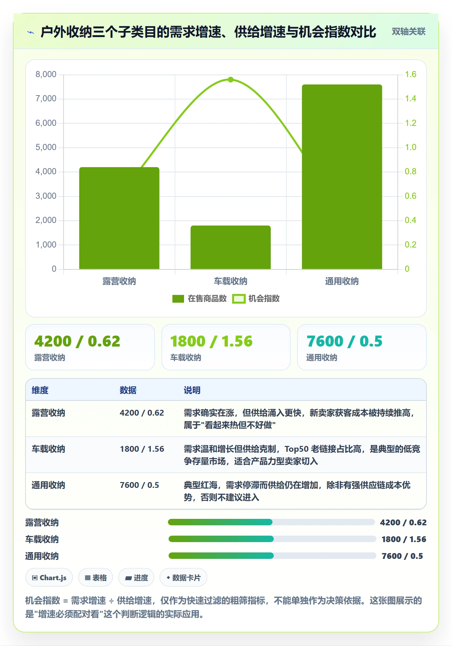Open the 1800 / 1.56 data card
Screen dimensions: 452x646
(226, 347)
